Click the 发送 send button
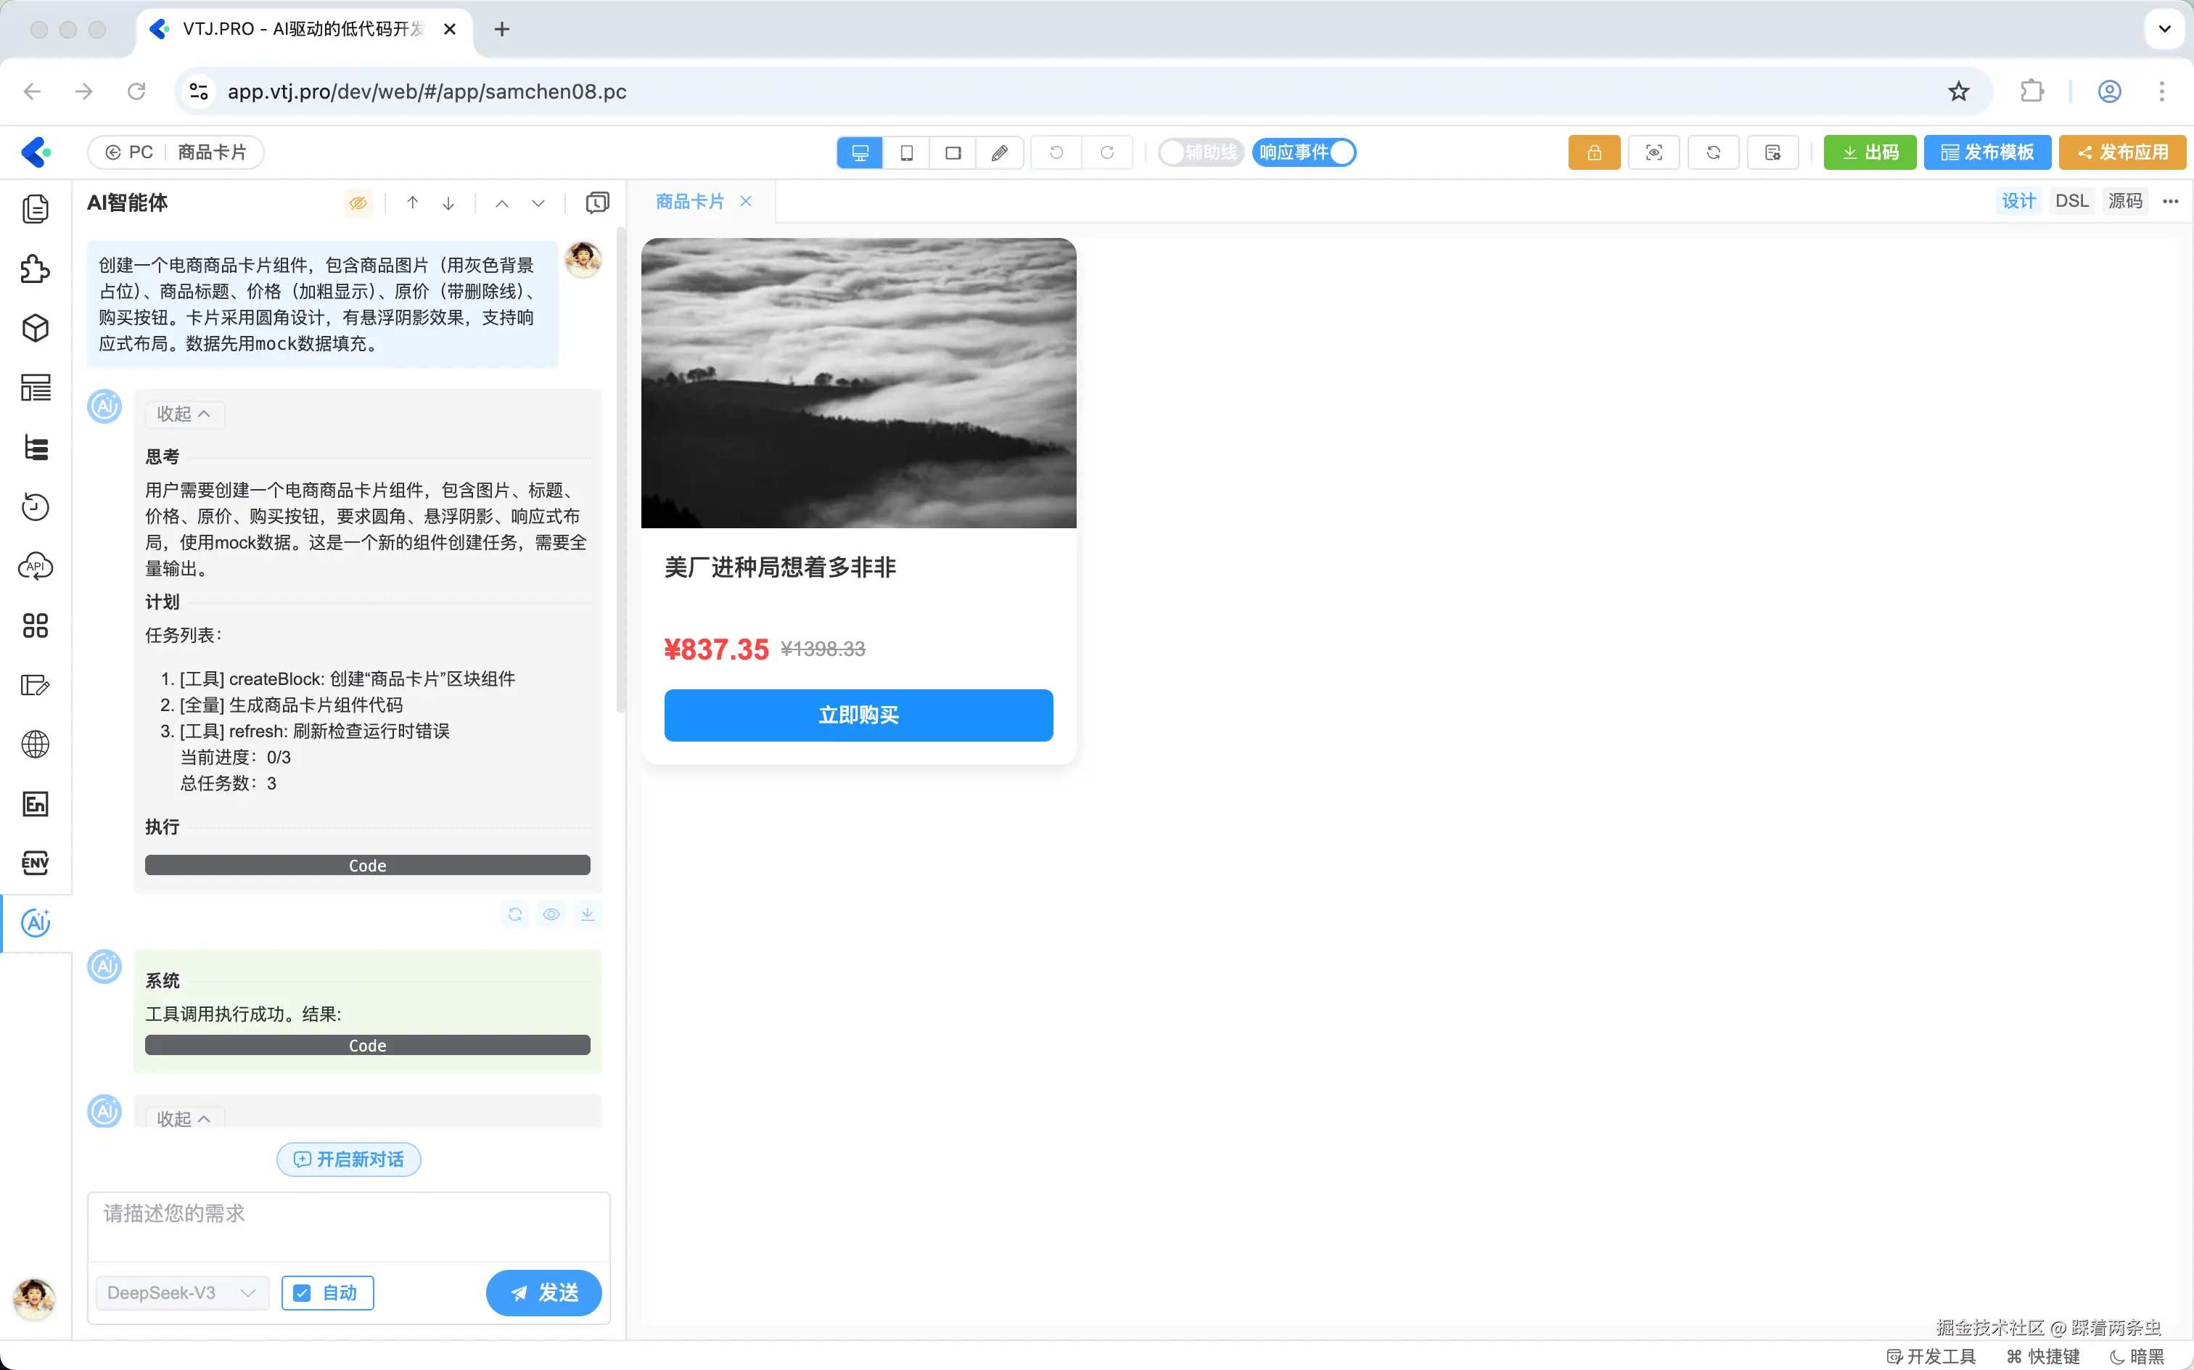The width and height of the screenshot is (2194, 1370). click(543, 1293)
